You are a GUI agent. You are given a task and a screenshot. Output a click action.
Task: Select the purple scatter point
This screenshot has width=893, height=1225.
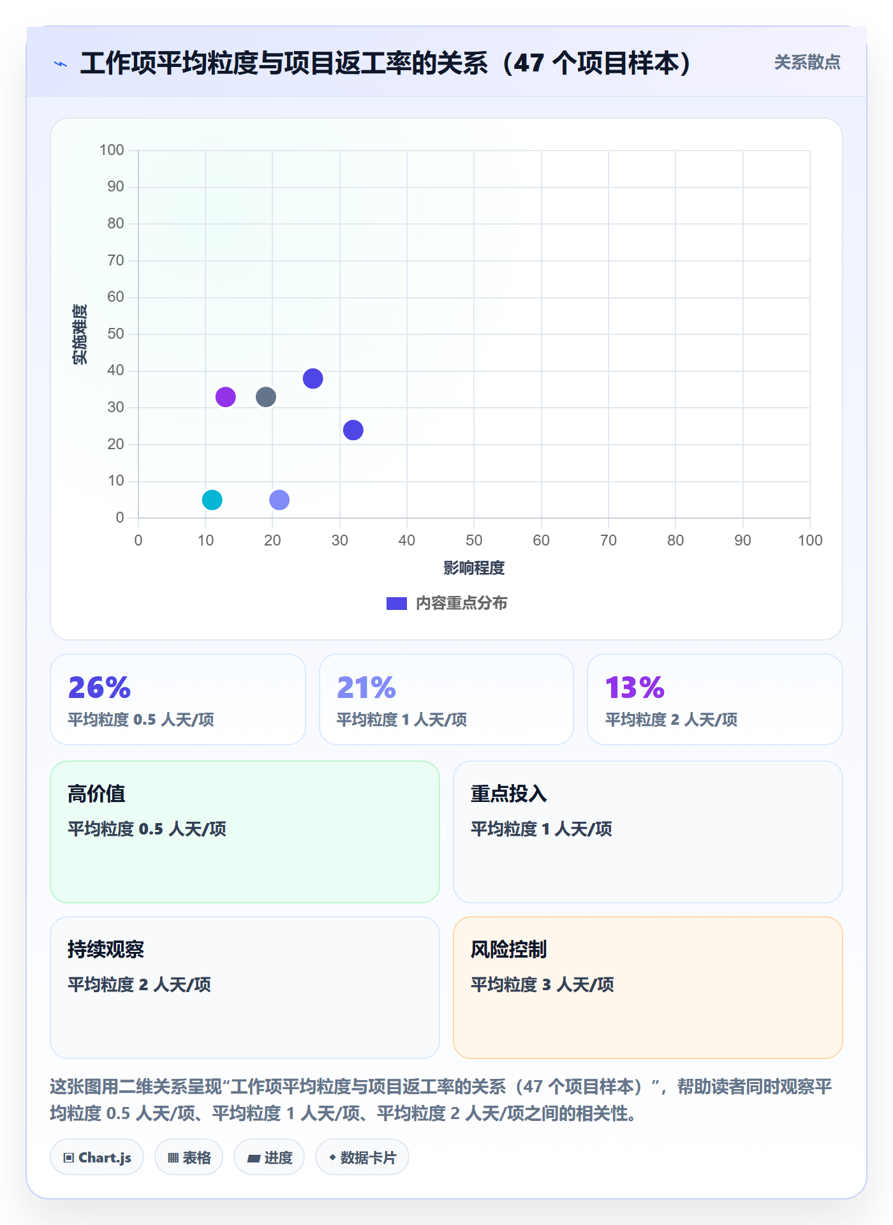pos(225,397)
